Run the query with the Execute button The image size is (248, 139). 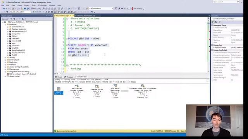[37, 12]
